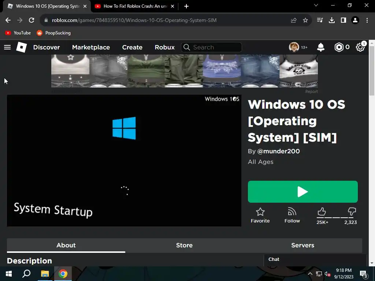
Task: Report the advertisement banner
Action: pyautogui.click(x=311, y=91)
